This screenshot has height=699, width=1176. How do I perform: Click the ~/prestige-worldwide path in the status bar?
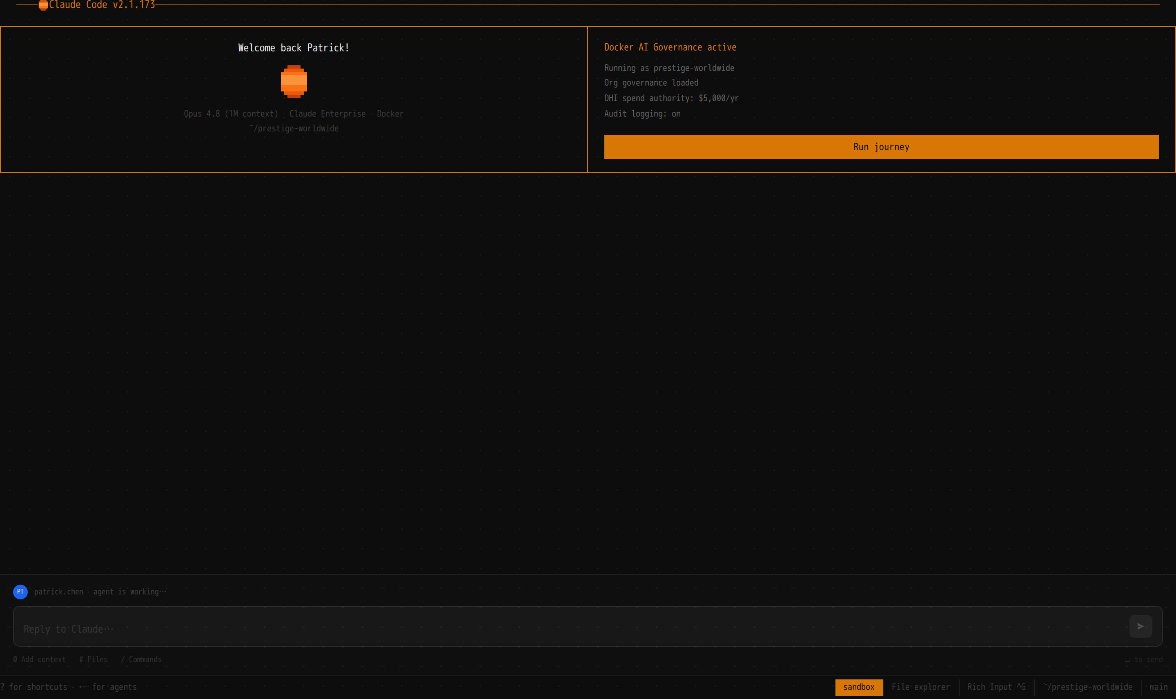coord(1087,687)
